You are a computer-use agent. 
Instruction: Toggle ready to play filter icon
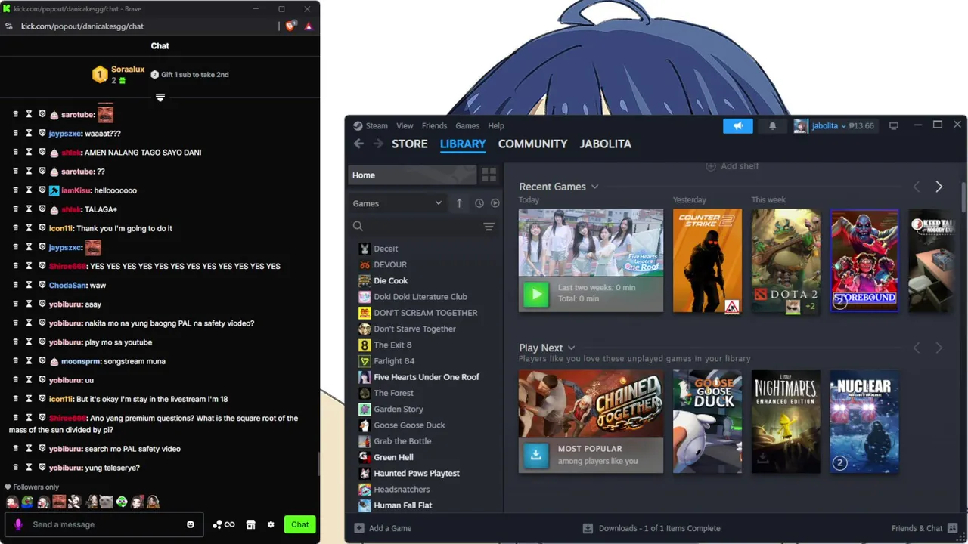pyautogui.click(x=495, y=203)
